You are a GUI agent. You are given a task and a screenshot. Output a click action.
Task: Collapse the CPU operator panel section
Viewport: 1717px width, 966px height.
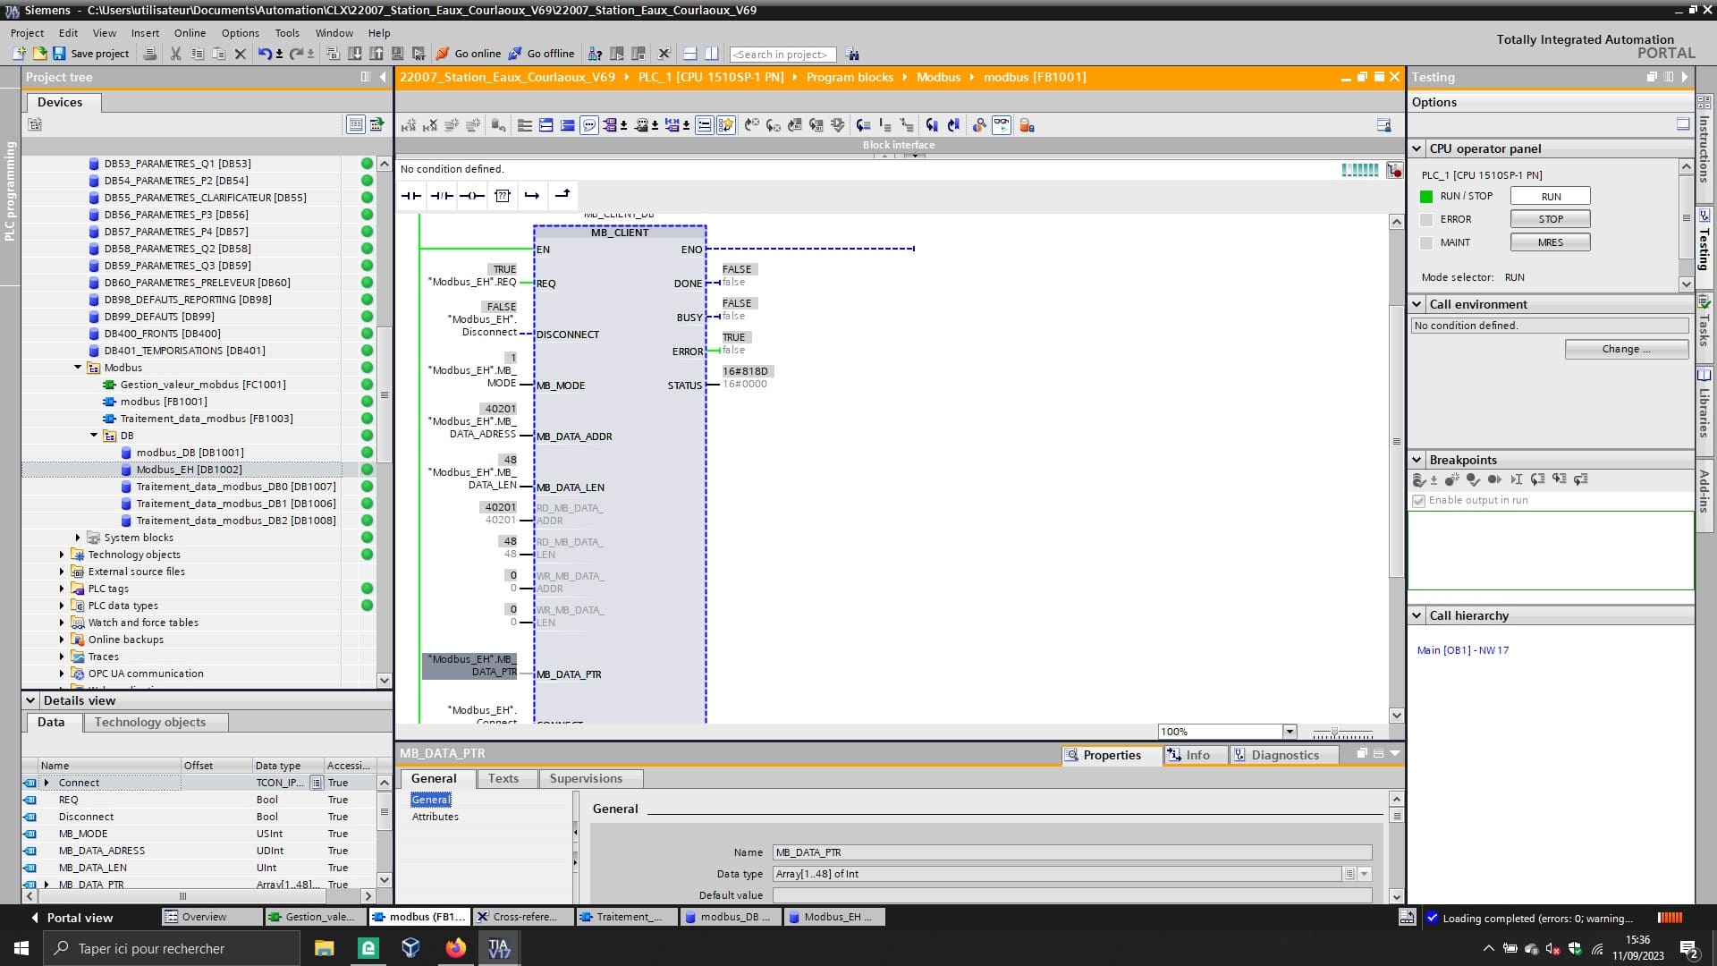(1417, 148)
